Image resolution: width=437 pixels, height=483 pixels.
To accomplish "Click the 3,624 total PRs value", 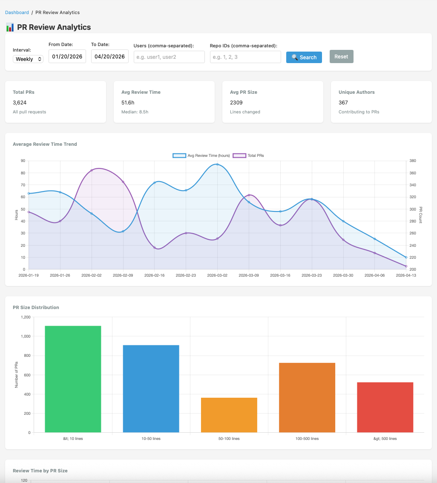I will 20,103.
